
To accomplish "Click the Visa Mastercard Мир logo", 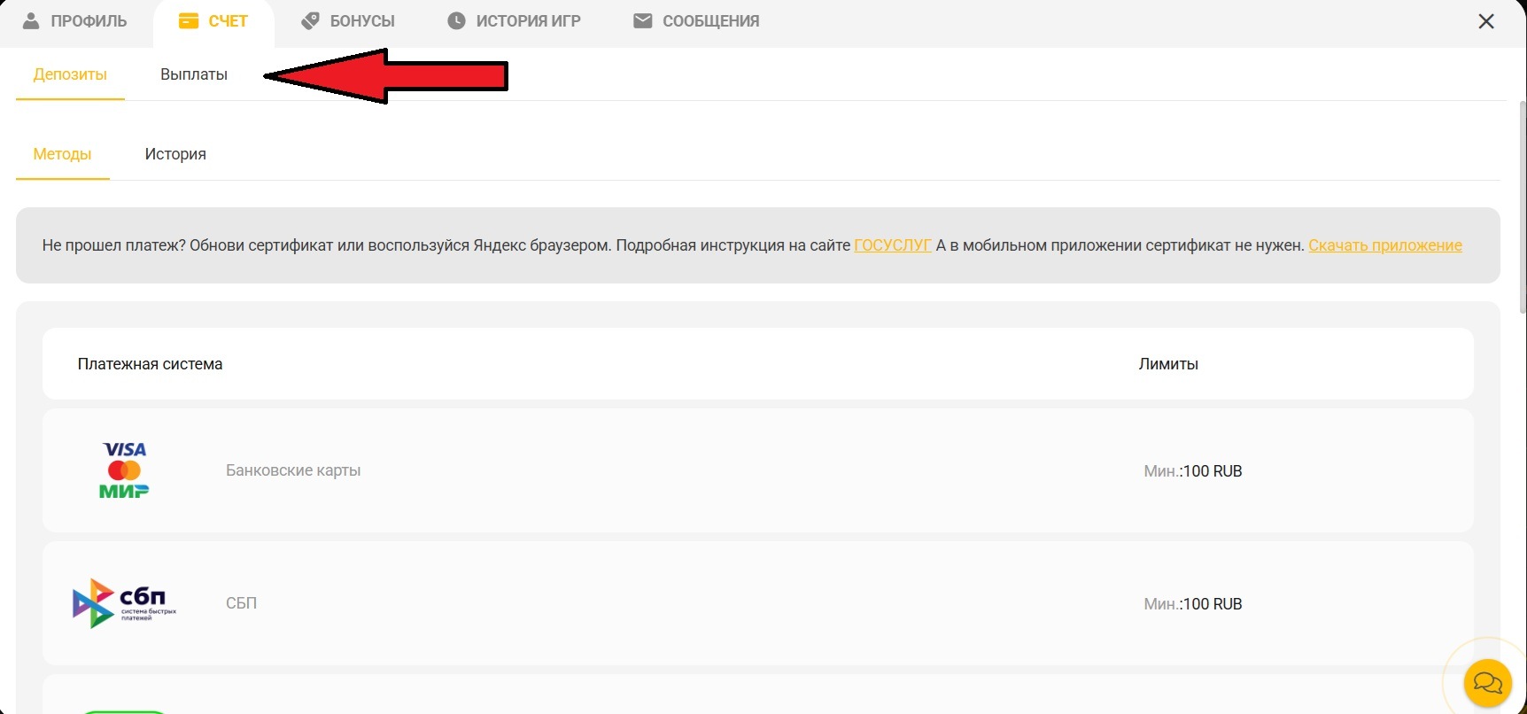I will click(124, 470).
